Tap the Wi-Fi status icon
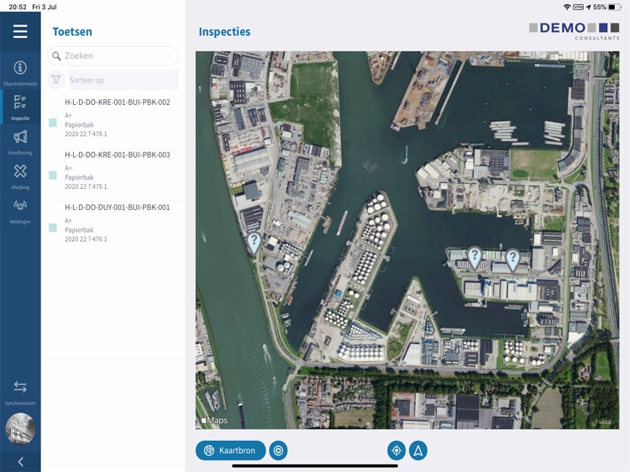The width and height of the screenshot is (630, 472). [567, 7]
